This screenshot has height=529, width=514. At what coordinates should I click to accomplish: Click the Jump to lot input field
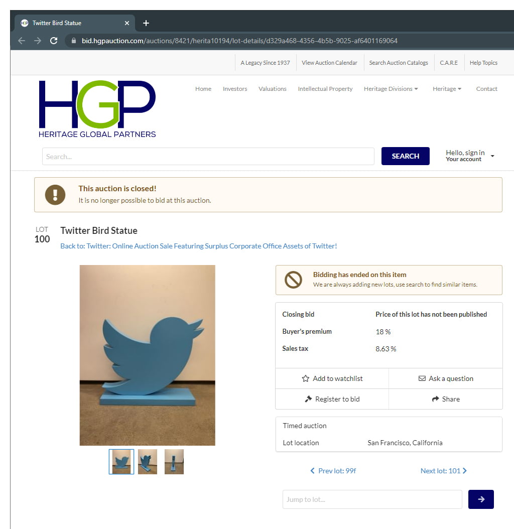pos(372,499)
